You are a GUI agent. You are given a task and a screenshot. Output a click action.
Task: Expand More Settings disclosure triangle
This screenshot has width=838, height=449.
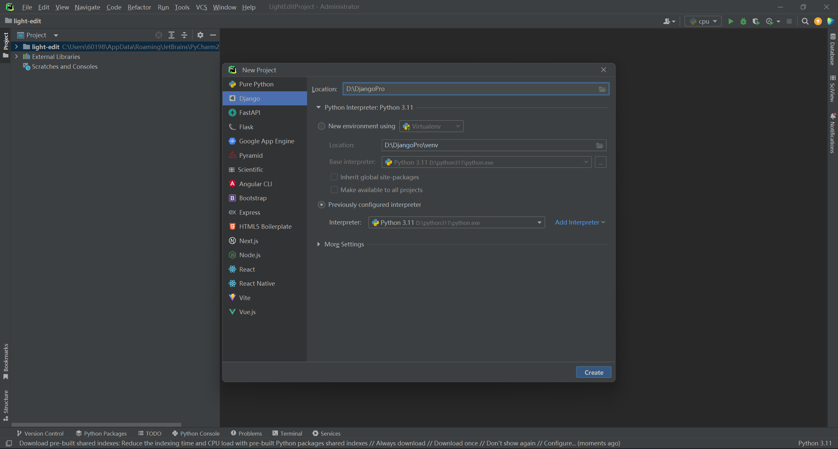[319, 244]
